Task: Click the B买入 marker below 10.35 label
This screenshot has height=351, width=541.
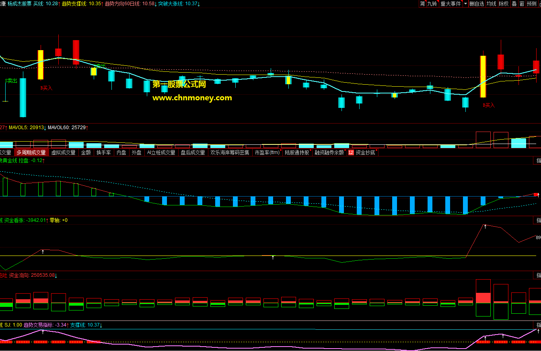Action: (x=46, y=87)
